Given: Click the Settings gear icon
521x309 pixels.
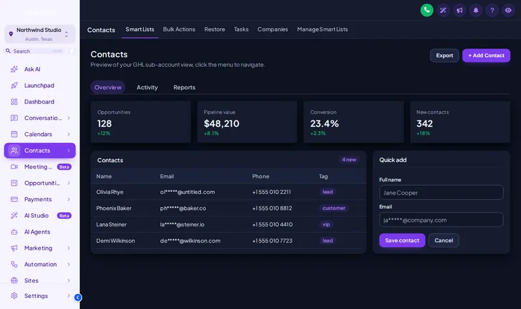Looking at the screenshot, I should (14, 295).
